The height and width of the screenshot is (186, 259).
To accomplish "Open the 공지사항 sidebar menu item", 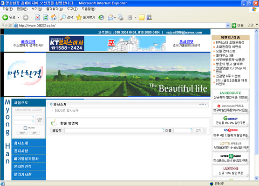I will point(29,151).
